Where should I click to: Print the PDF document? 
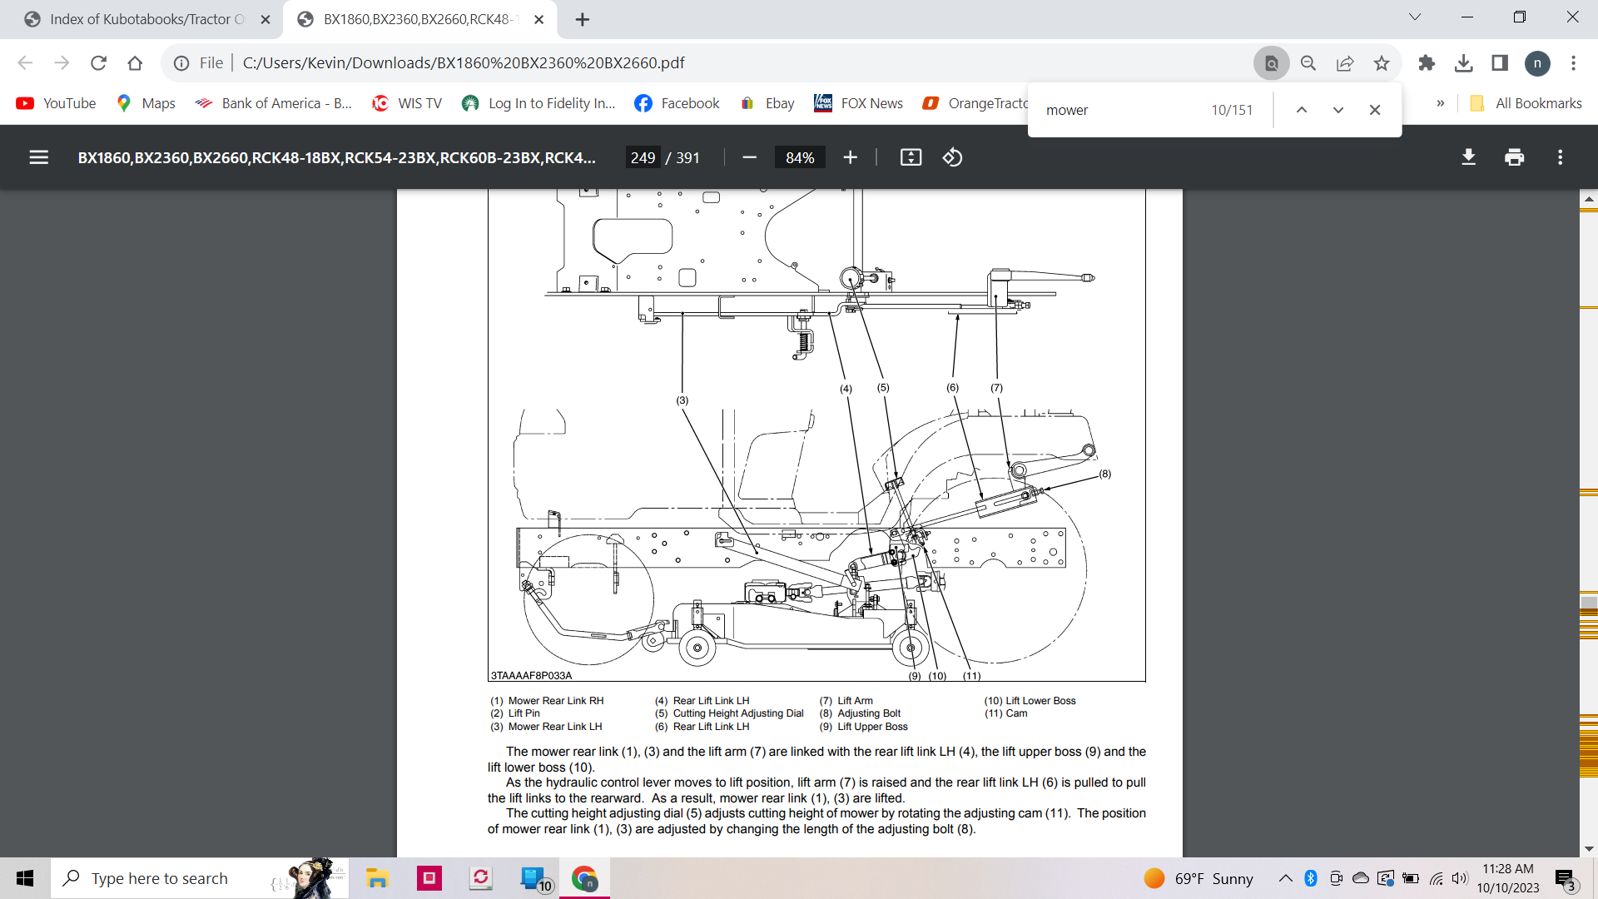coord(1514,157)
